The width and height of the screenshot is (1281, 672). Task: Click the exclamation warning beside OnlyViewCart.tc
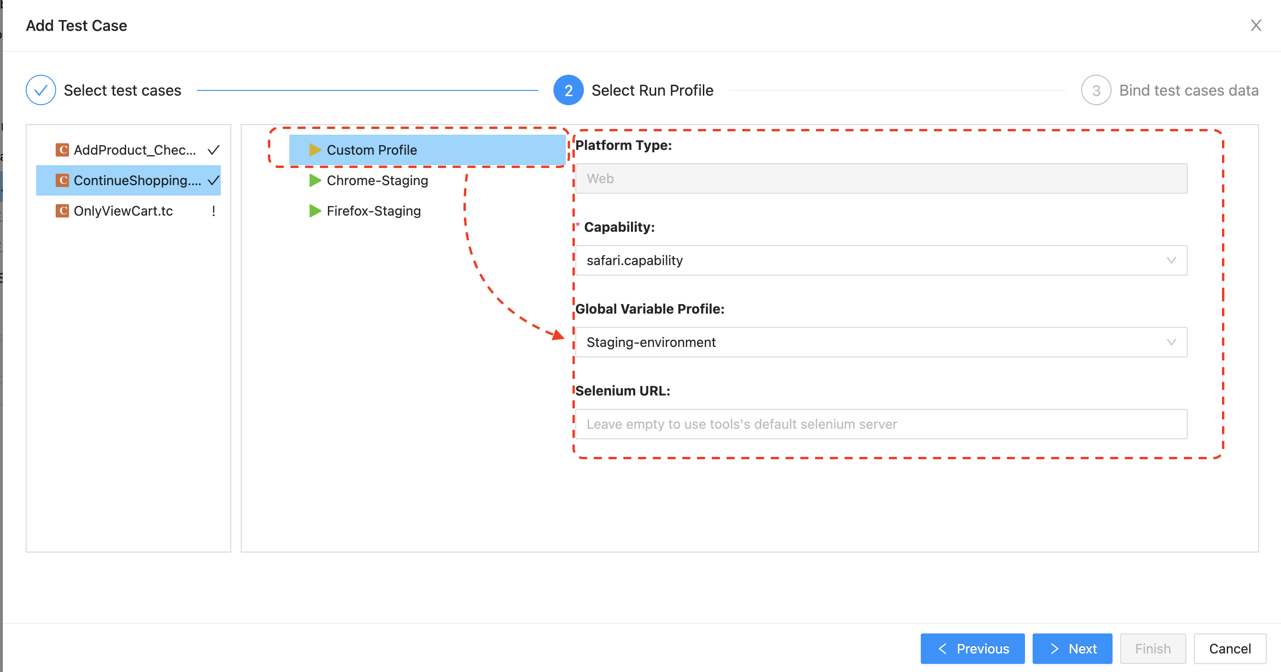pos(213,210)
